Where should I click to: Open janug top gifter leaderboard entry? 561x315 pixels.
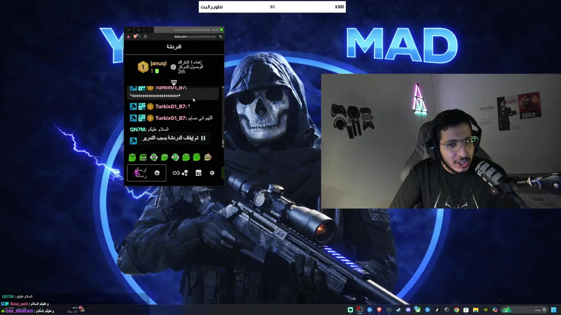(x=152, y=66)
